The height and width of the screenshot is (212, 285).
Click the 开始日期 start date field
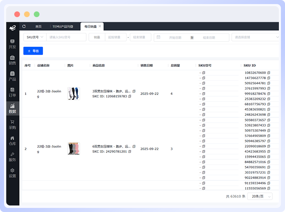coord(175,38)
